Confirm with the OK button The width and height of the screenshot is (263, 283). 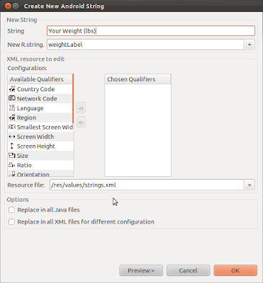coord(235,270)
